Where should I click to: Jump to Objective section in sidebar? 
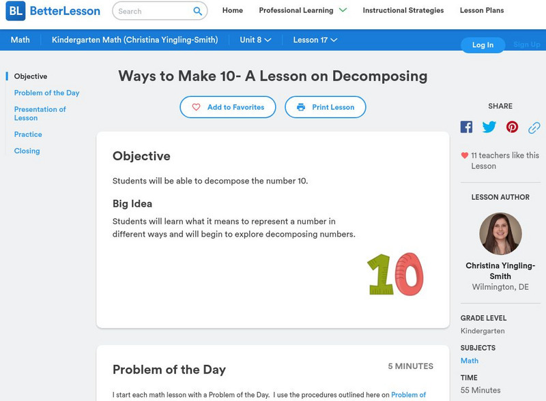point(31,76)
